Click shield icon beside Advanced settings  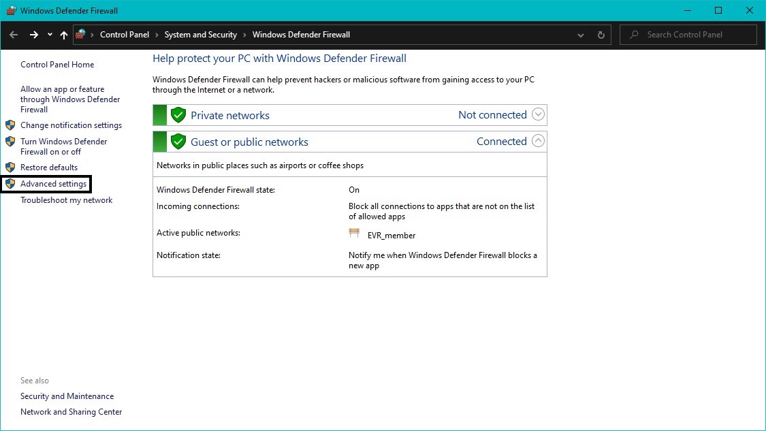click(x=10, y=184)
